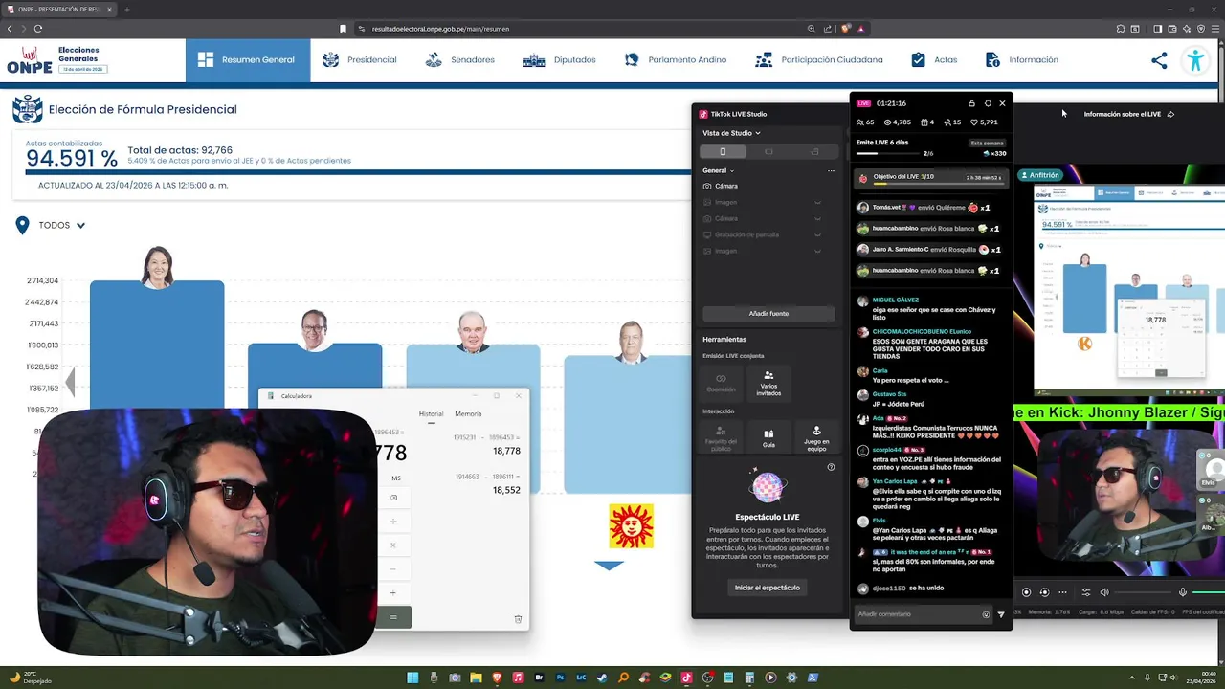
Task: Mute the speaker volume icon
Action: (1104, 592)
